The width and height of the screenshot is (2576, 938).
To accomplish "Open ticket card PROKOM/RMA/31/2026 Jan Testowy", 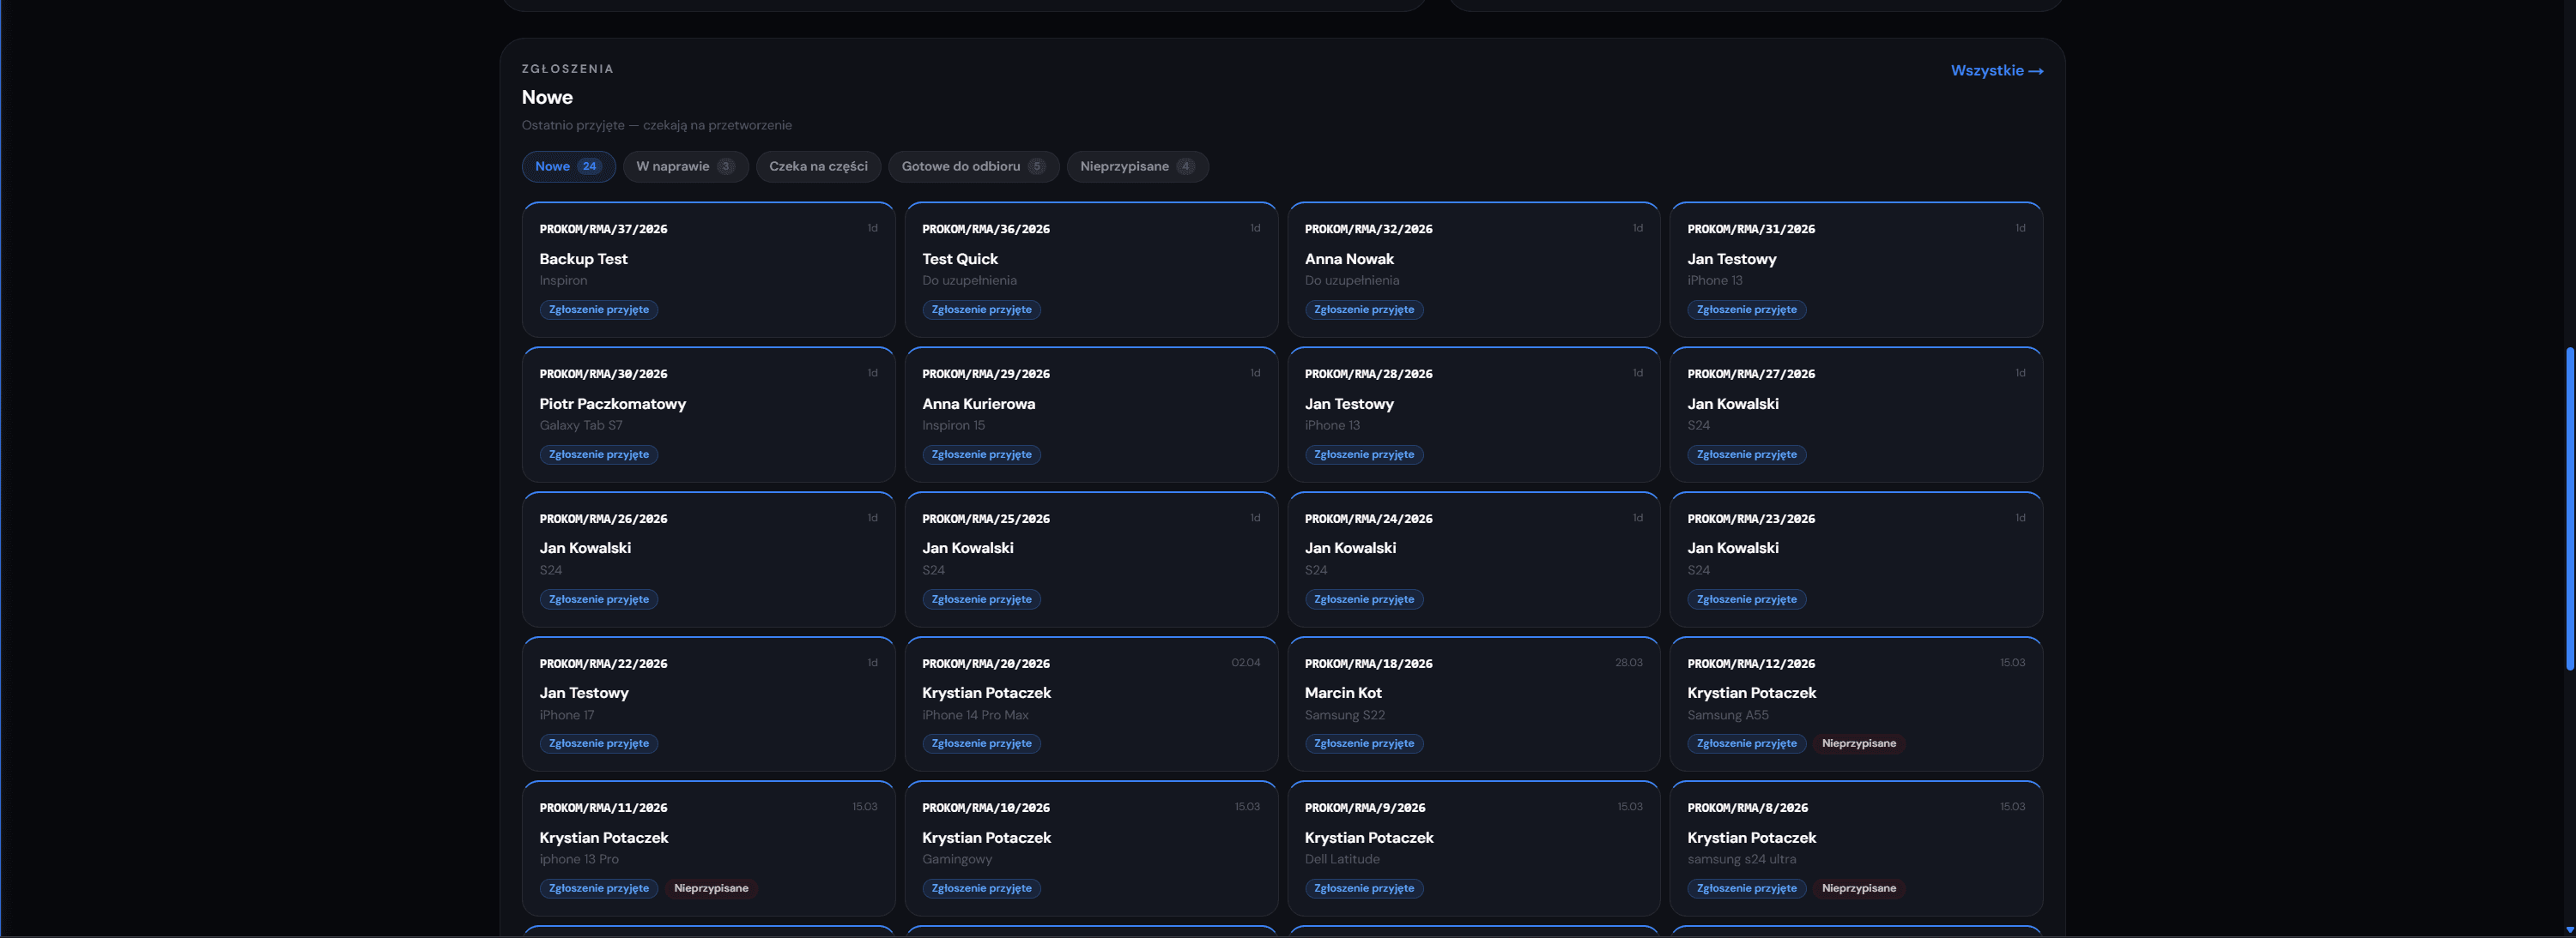I will click(1856, 270).
